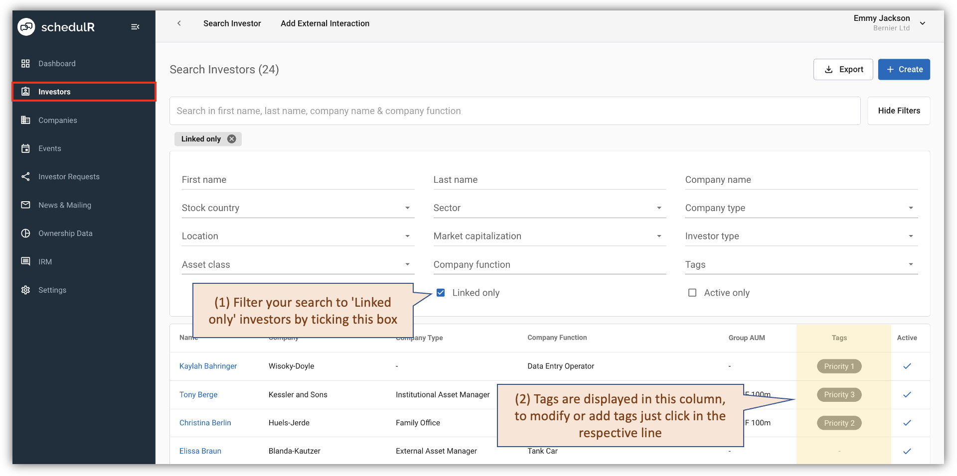Image resolution: width=957 pixels, height=476 pixels.
Task: Open Tony Berge's investor profile
Action: pyautogui.click(x=198, y=394)
